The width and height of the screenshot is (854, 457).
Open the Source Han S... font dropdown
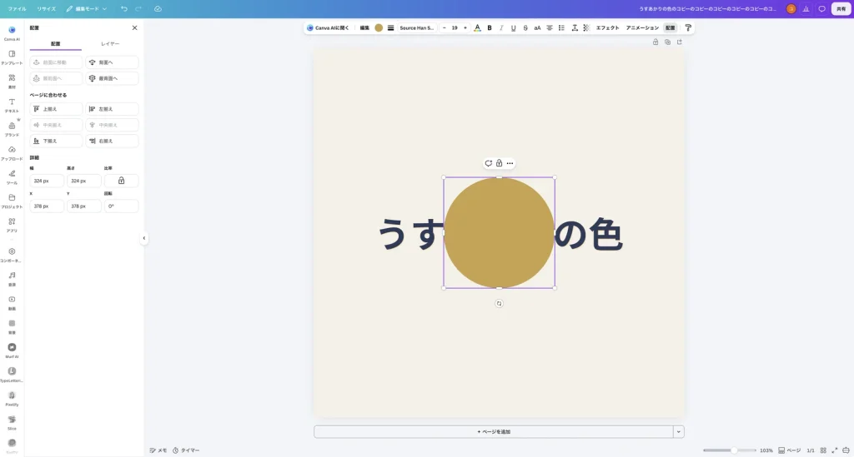coord(417,27)
